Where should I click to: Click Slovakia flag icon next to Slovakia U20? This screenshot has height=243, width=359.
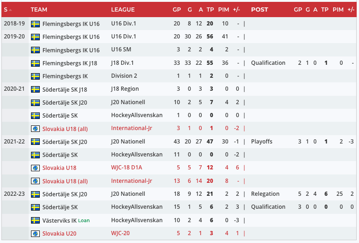click(x=35, y=233)
